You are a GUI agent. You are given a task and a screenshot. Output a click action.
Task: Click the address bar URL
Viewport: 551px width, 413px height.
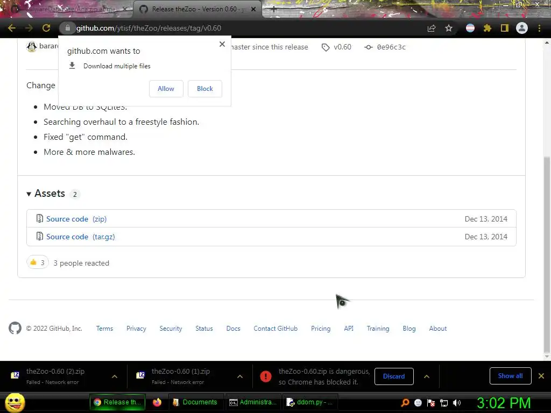click(x=149, y=28)
